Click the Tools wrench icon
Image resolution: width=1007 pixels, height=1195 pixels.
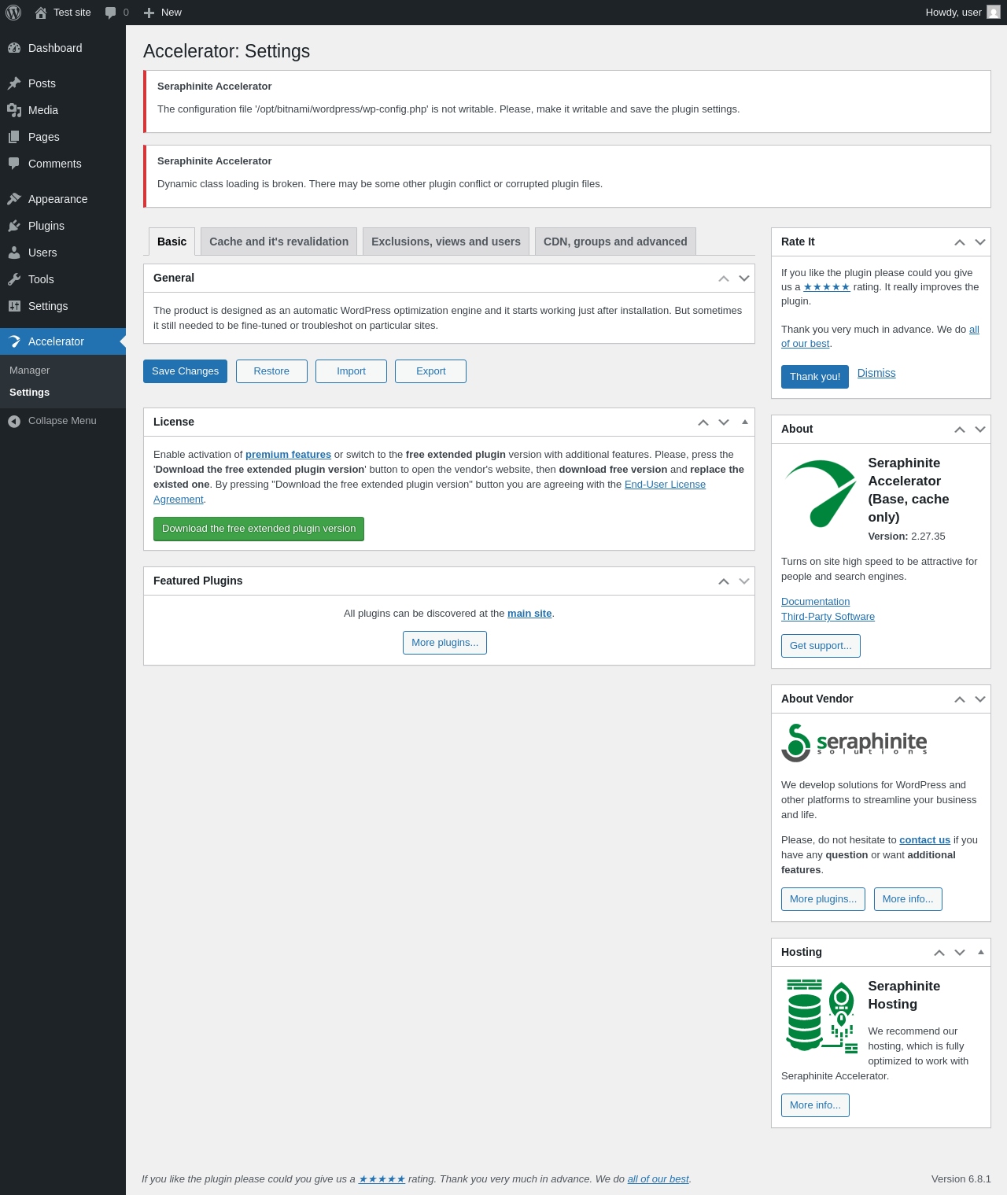pyautogui.click(x=14, y=279)
